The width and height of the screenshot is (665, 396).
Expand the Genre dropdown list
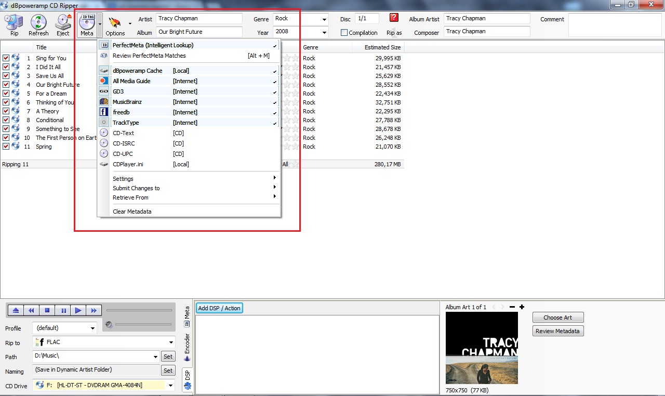coord(325,19)
